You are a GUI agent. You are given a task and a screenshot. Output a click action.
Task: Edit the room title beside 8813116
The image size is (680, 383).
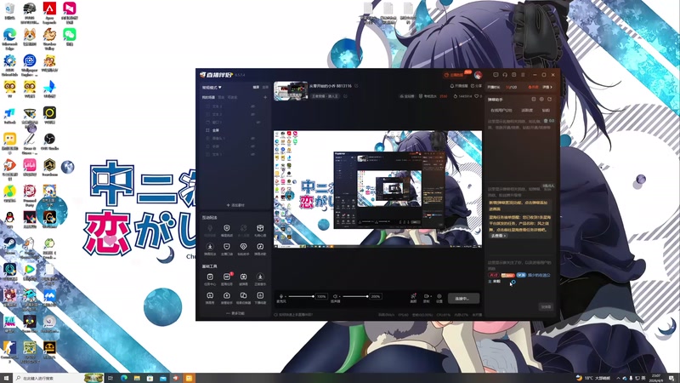356,86
